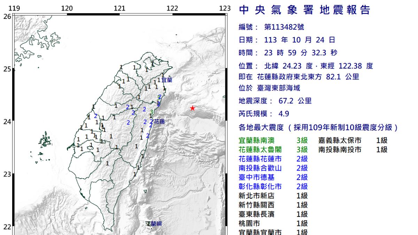
Task: Click the red star epicenter marker
Action: 193,108
